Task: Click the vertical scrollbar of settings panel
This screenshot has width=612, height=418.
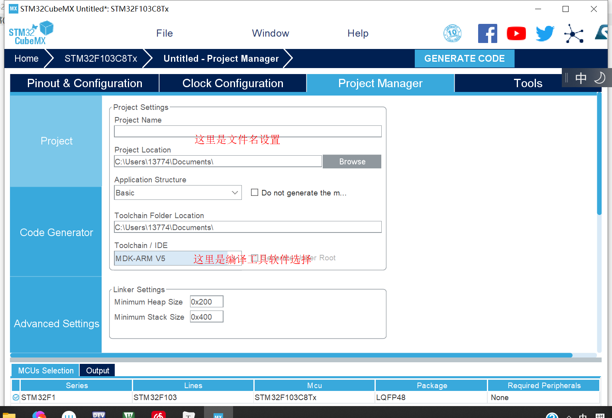Action: [x=599, y=154]
